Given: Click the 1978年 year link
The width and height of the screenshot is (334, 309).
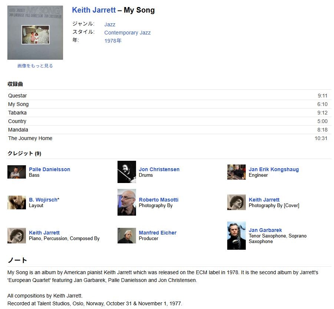Looking at the screenshot, I should tap(113, 41).
